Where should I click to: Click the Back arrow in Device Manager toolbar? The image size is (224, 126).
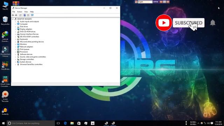click(13, 15)
